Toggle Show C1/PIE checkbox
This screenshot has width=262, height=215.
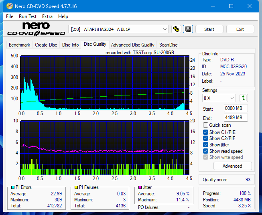click(x=205, y=132)
